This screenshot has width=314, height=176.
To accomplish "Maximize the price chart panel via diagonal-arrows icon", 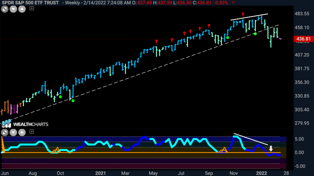I will coord(5,9).
